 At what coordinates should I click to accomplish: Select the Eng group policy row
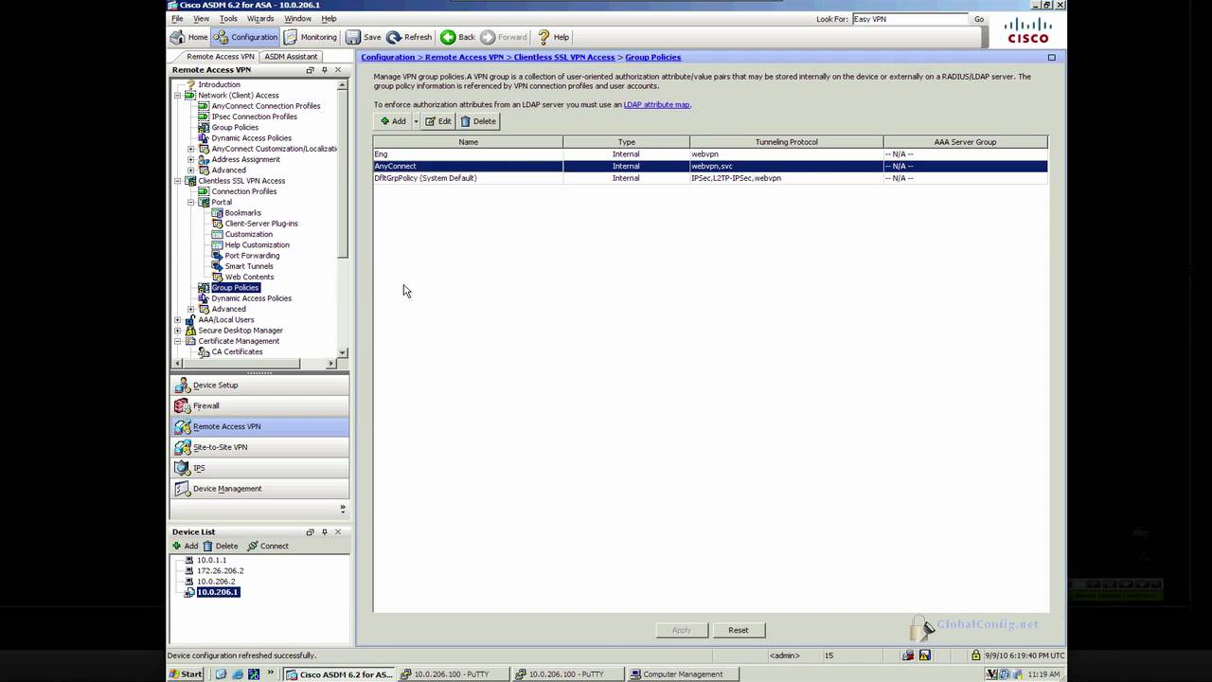coord(710,153)
